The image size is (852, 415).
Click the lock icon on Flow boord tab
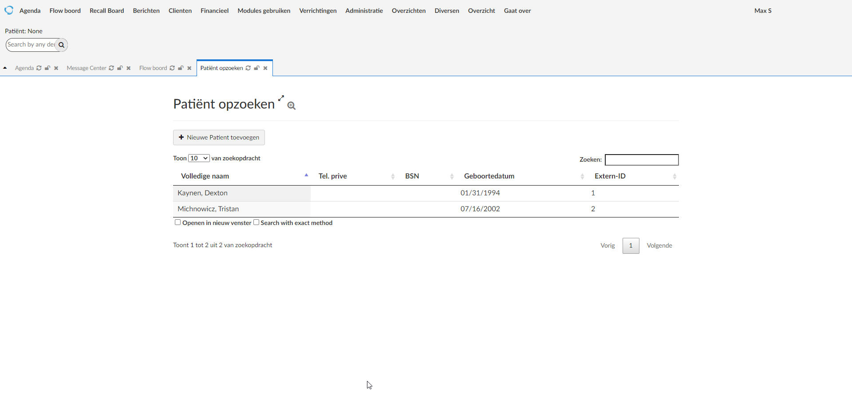click(181, 68)
